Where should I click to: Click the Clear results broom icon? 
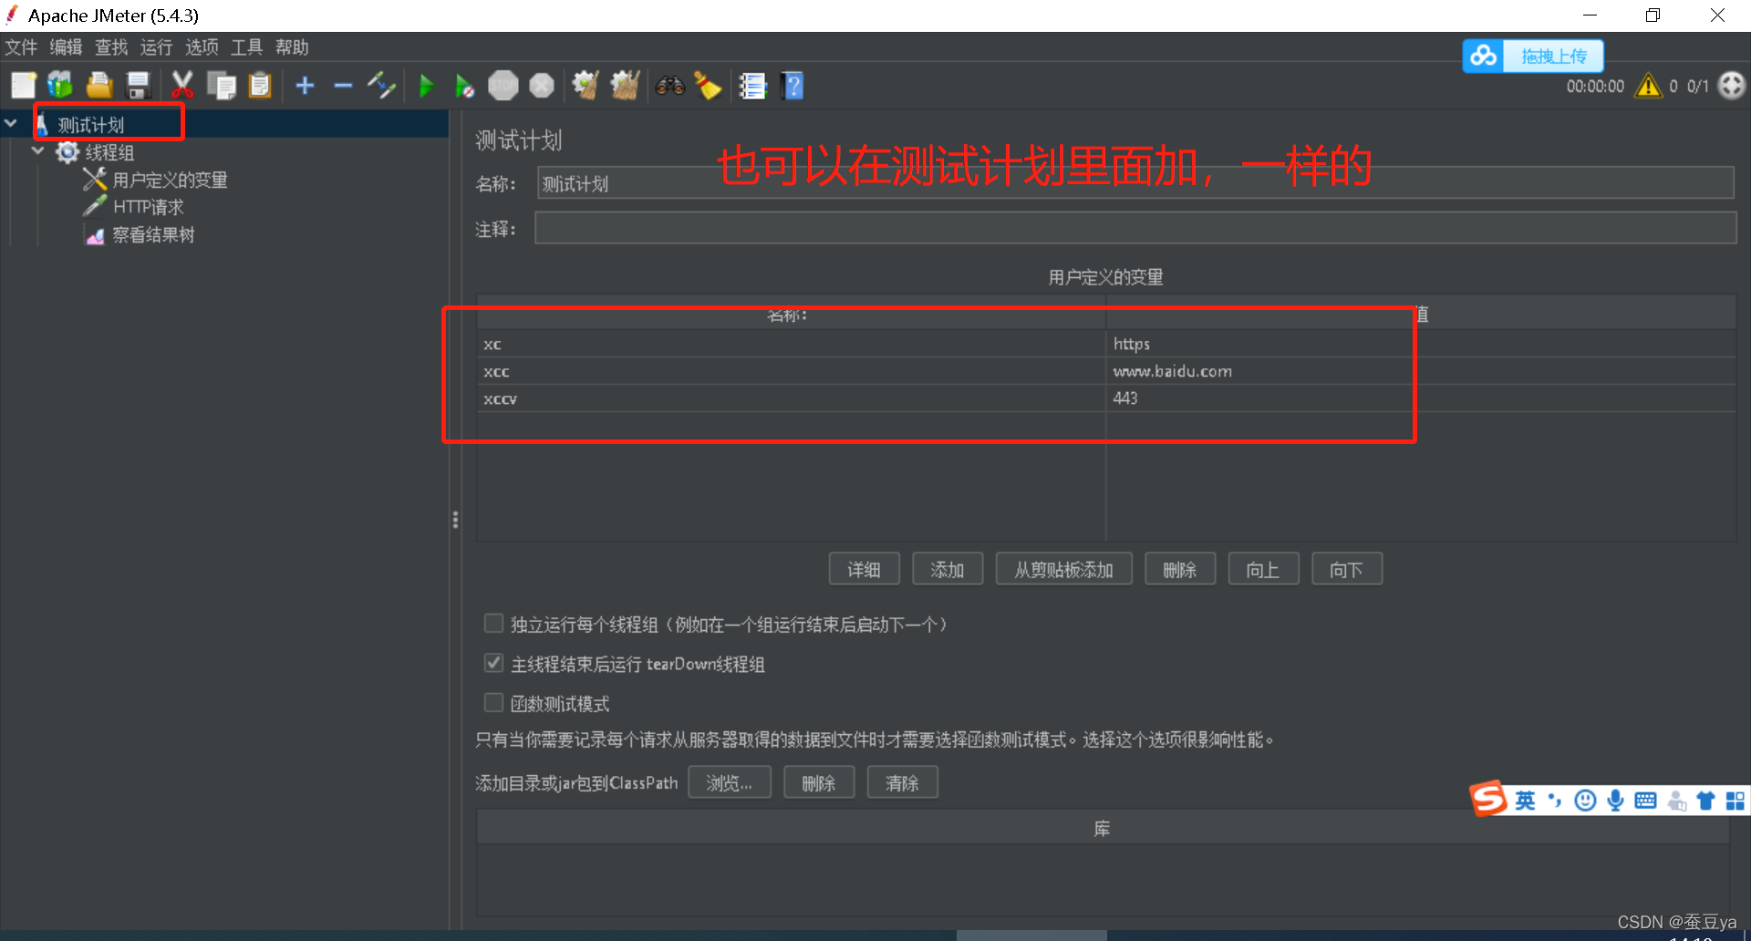tap(585, 86)
